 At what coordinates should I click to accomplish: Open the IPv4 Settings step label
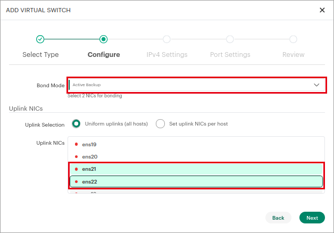[167, 55]
